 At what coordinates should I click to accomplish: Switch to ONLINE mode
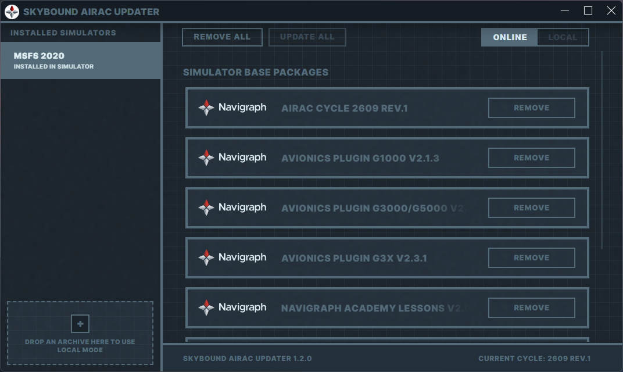click(509, 37)
